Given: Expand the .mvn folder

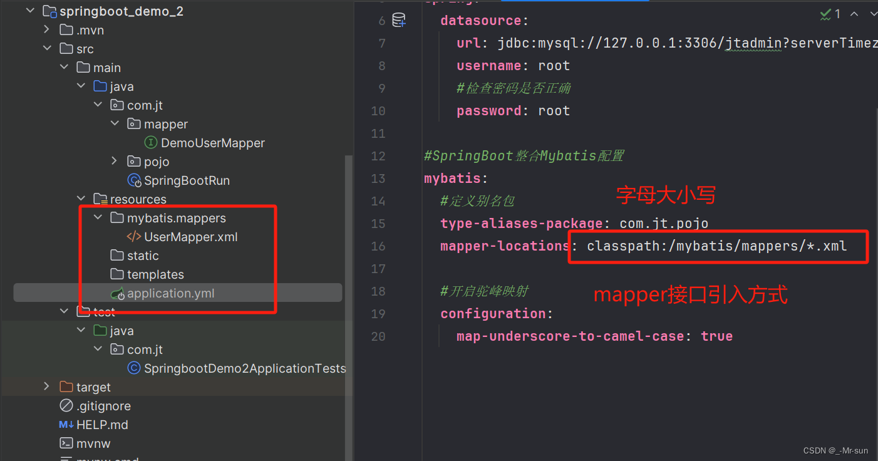Looking at the screenshot, I should point(48,30).
